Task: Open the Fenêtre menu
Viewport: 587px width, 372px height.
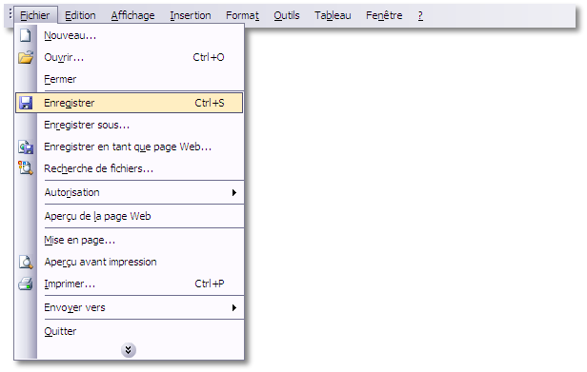Action: click(384, 15)
